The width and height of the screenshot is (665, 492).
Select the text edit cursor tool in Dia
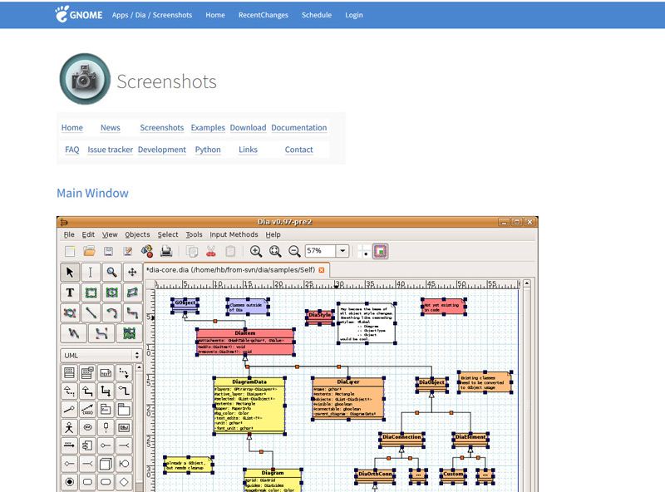tap(91, 273)
